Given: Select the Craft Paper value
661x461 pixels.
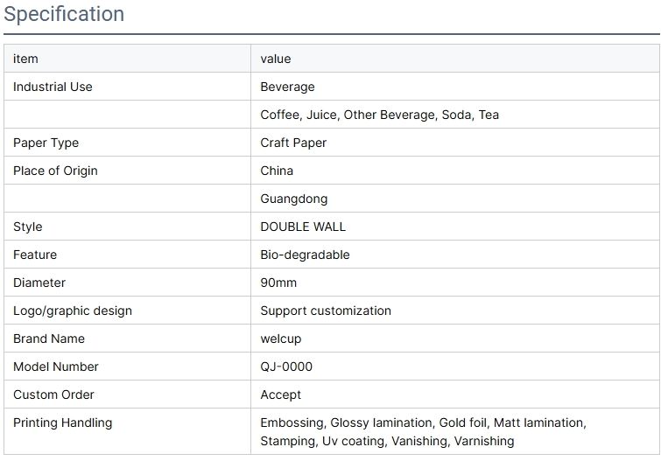Looking at the screenshot, I should (x=293, y=143).
